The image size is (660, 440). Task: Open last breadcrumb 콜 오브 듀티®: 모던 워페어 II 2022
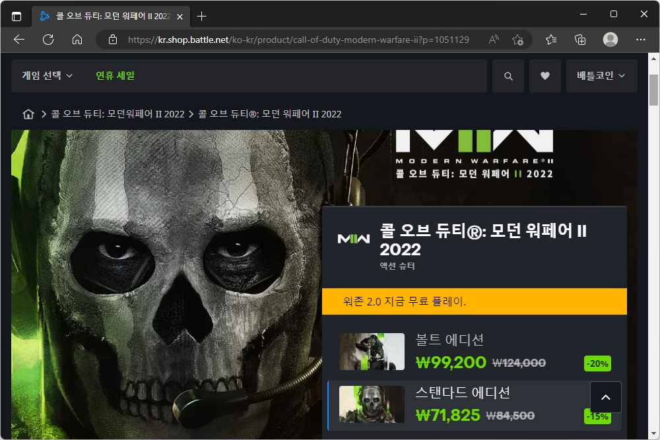click(x=270, y=114)
